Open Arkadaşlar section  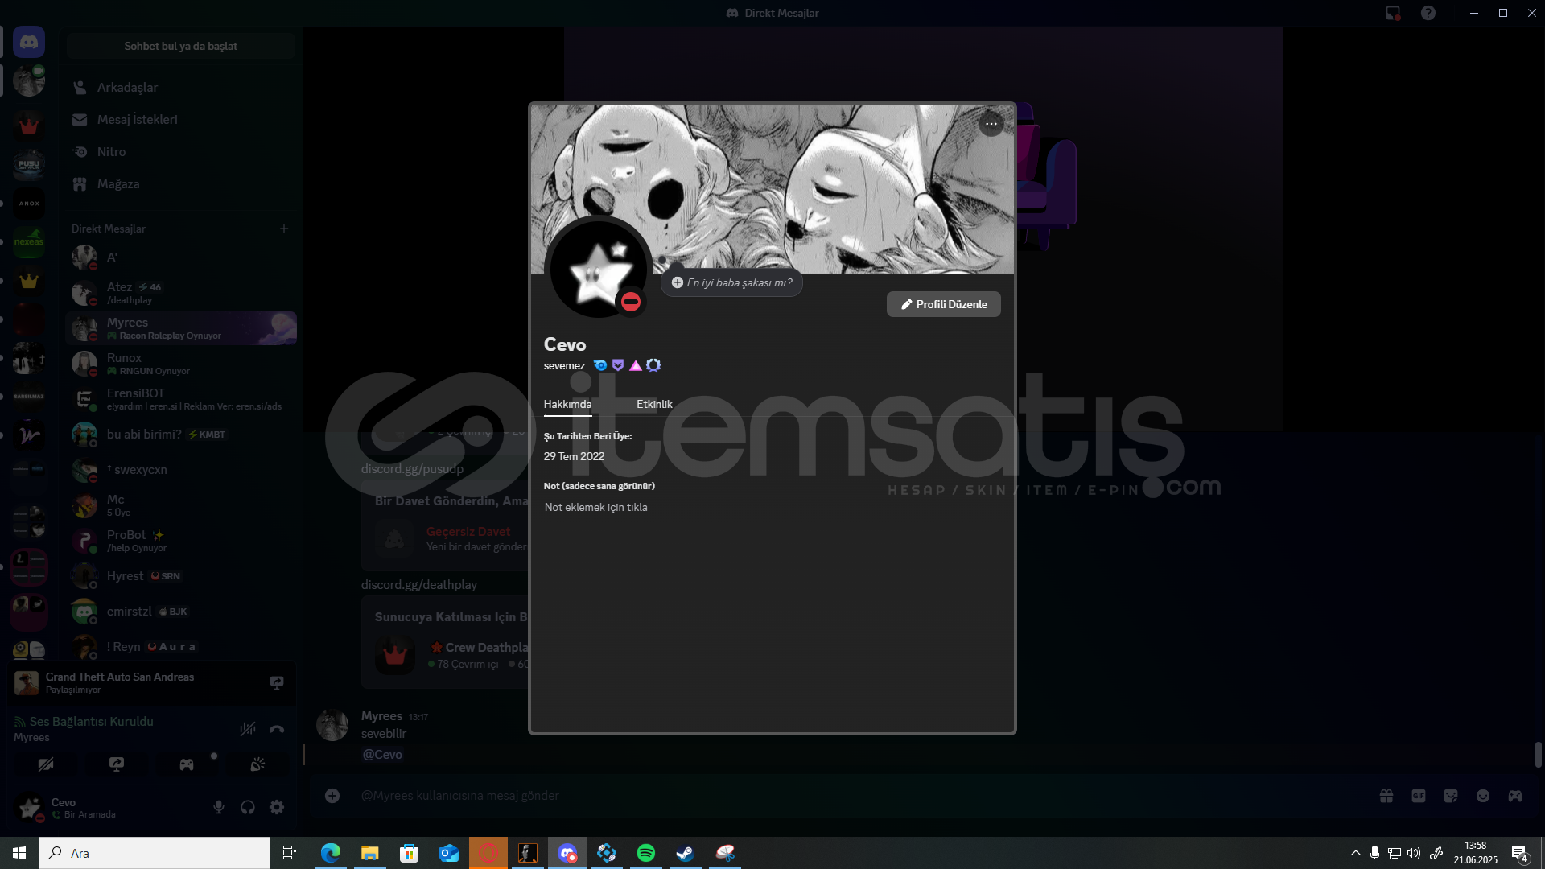pyautogui.click(x=181, y=87)
